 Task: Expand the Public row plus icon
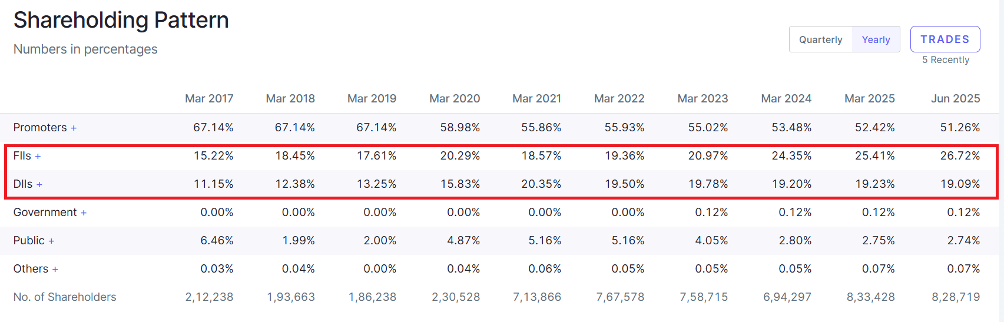(51, 241)
